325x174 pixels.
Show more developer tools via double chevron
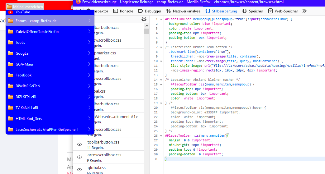pyautogui.click(x=304, y=11)
